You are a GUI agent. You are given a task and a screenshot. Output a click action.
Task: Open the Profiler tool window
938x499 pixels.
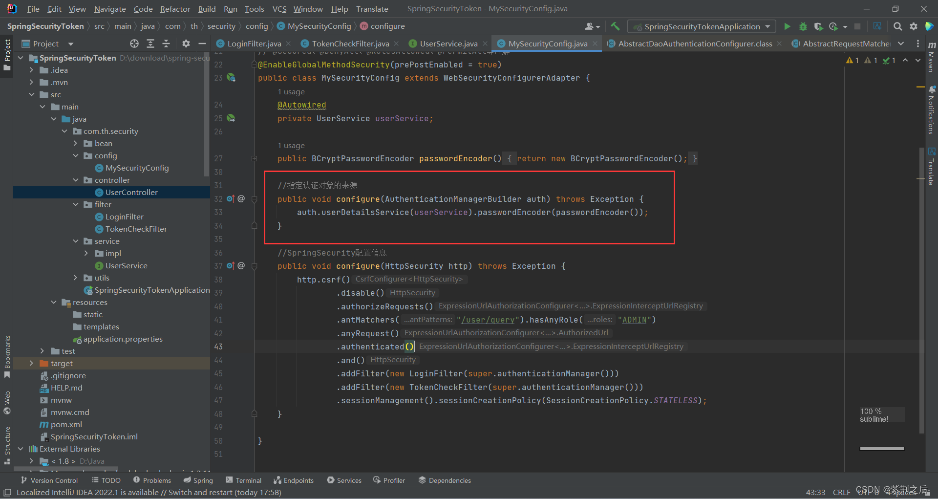389,480
